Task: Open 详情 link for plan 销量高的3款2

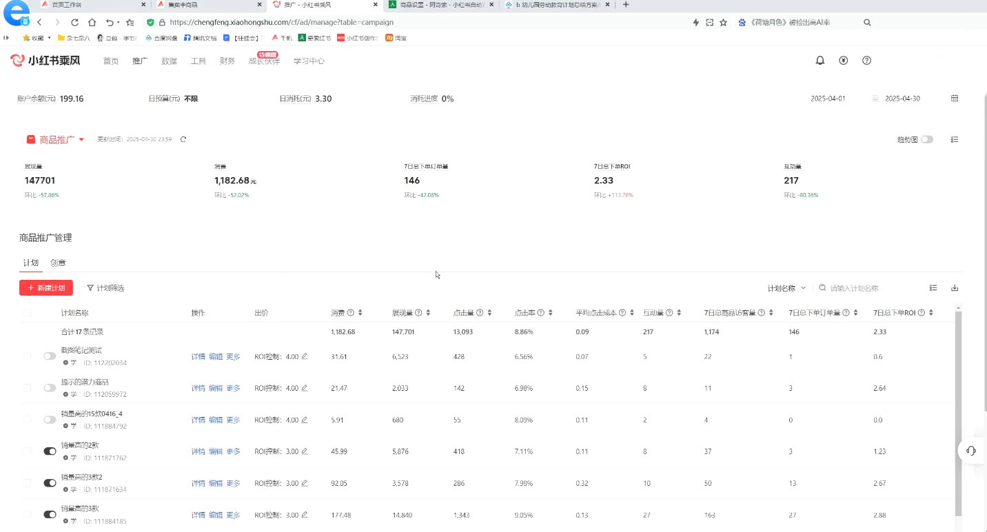Action: click(198, 483)
